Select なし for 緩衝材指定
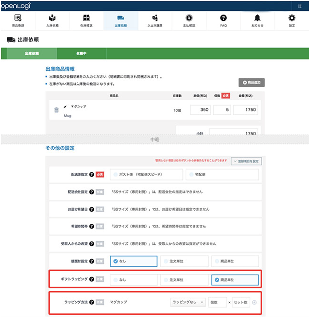 (x=134, y=261)
